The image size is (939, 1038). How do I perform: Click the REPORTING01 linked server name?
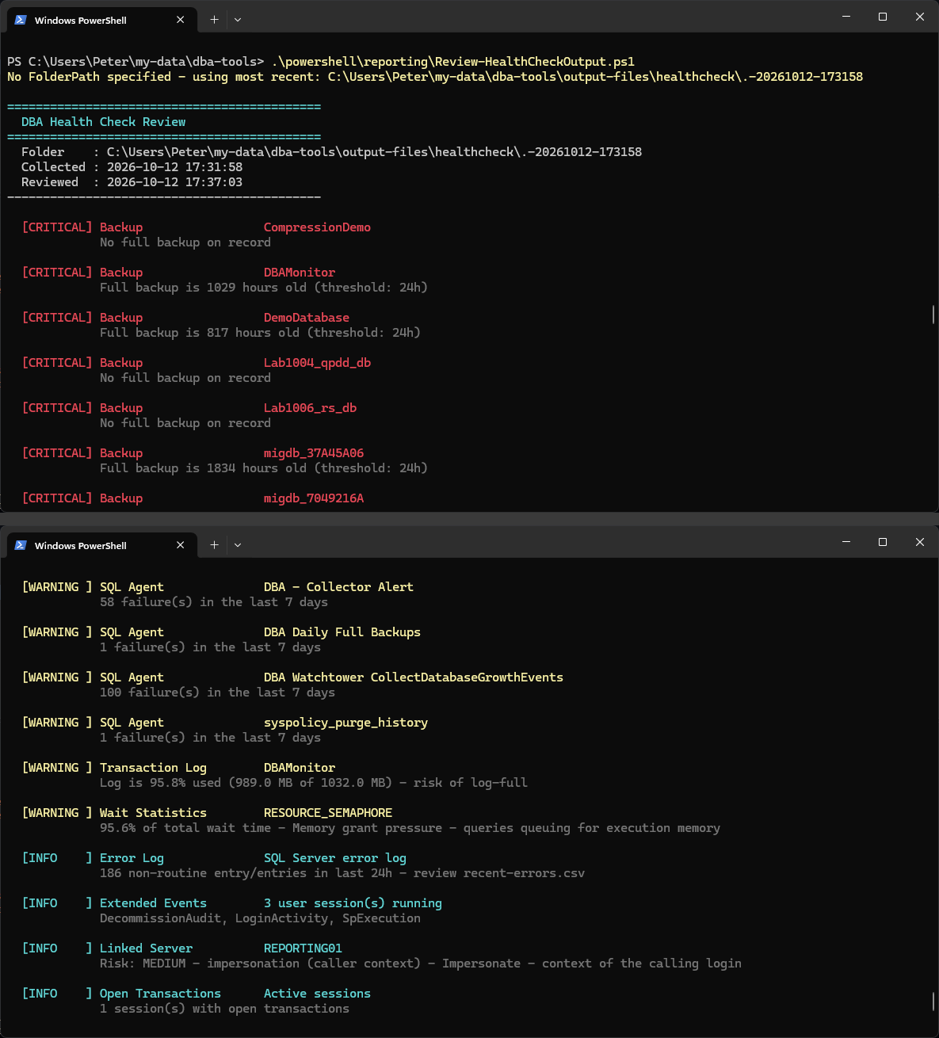pyautogui.click(x=303, y=948)
